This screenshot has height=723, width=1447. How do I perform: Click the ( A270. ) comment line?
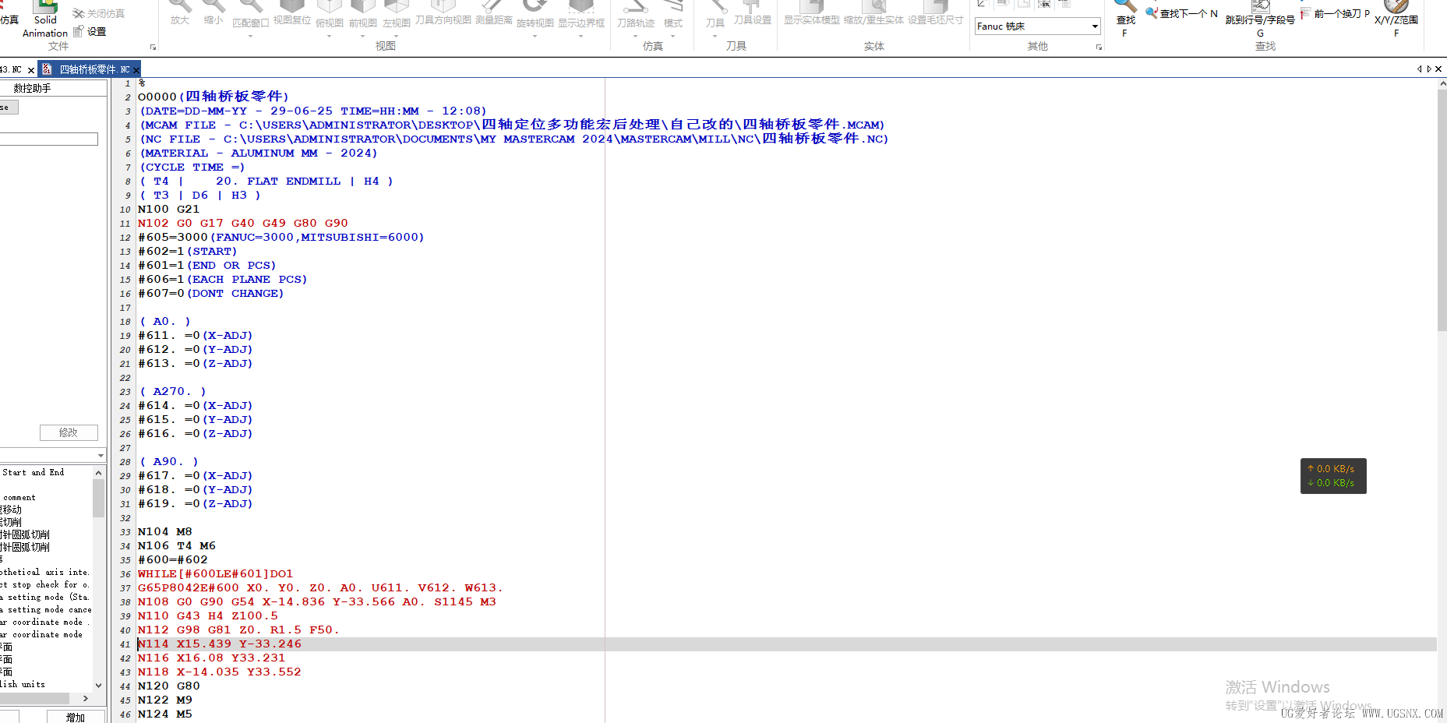(x=172, y=391)
